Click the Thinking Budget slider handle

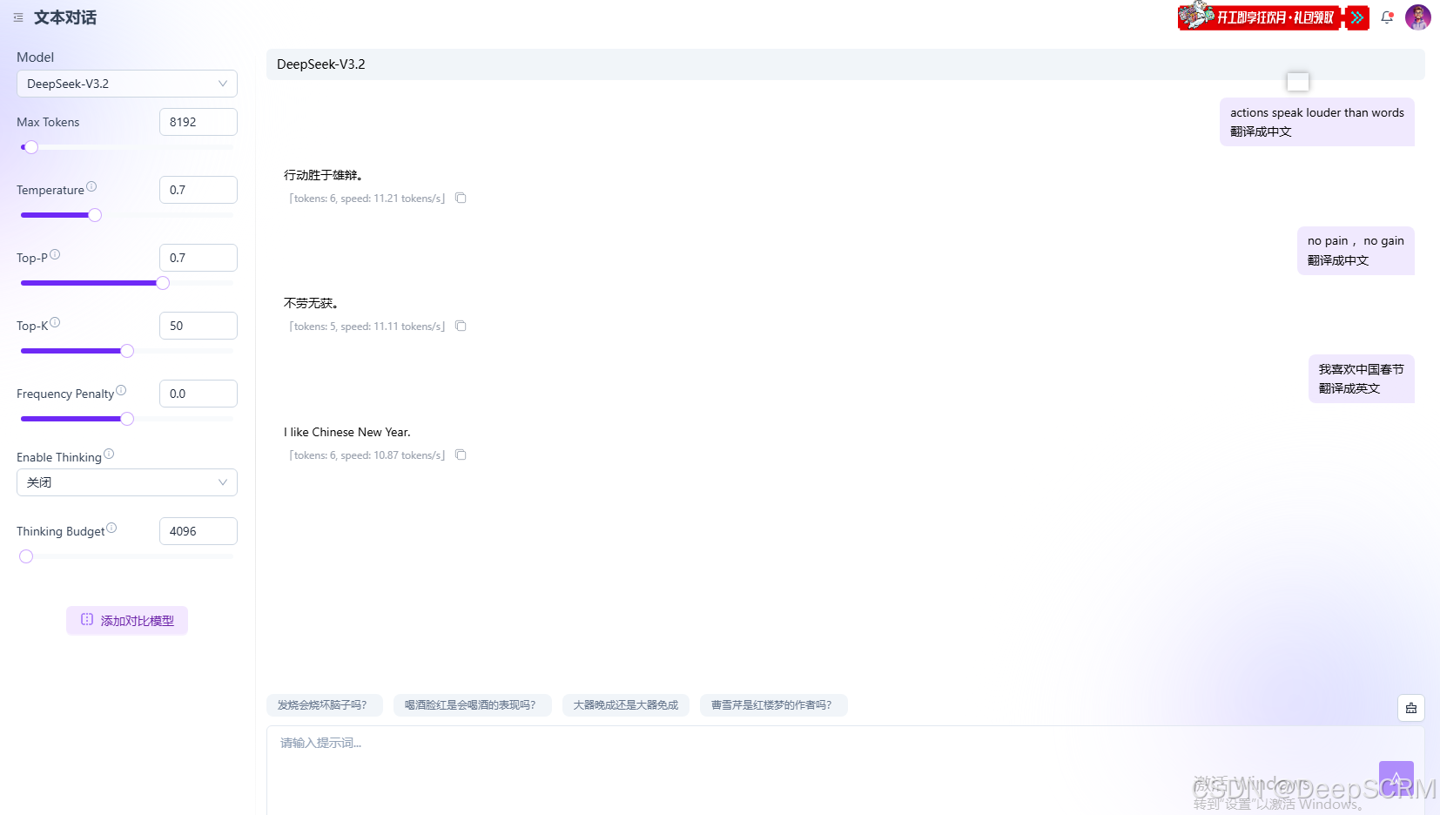pyautogui.click(x=26, y=556)
